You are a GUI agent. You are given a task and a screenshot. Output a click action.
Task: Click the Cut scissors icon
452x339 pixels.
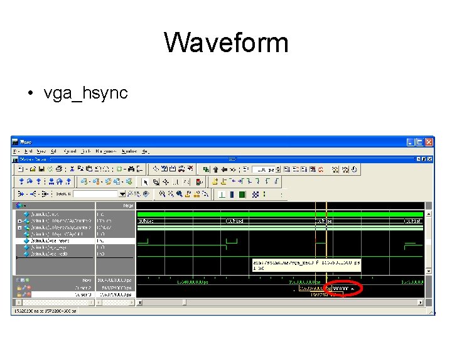pyautogui.click(x=72, y=169)
